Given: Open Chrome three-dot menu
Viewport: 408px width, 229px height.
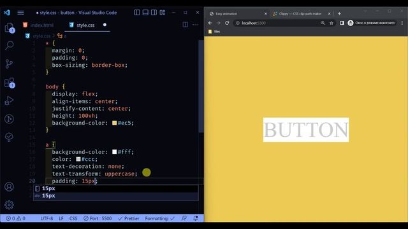Looking at the screenshot, I should click(x=402, y=23).
